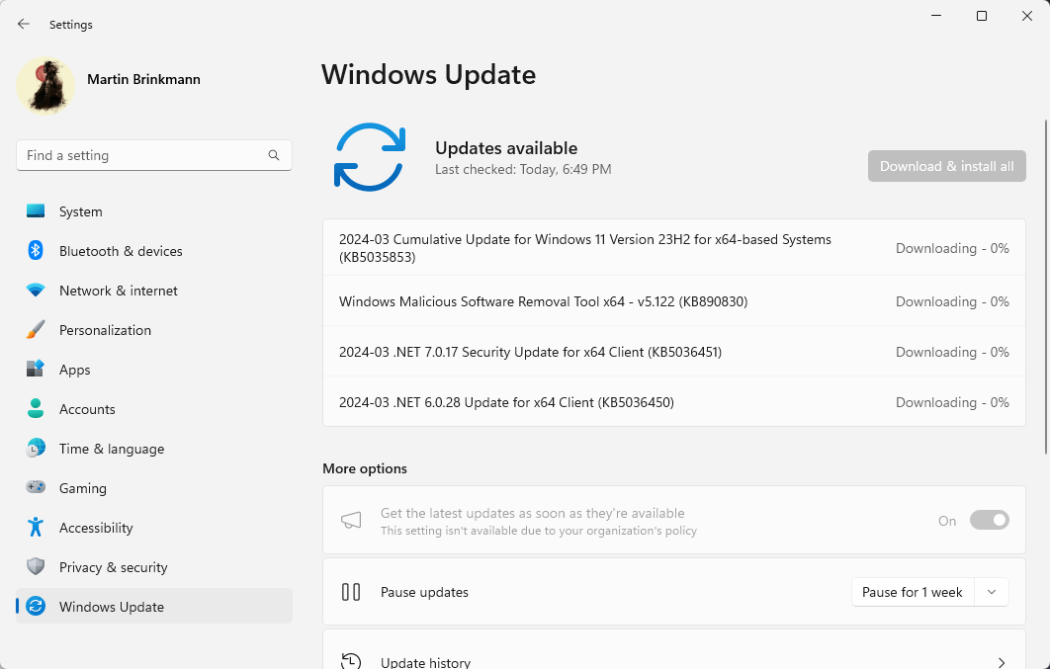Select Windows Update in sidebar
Viewport: 1050px width, 669px height.
coord(154,606)
